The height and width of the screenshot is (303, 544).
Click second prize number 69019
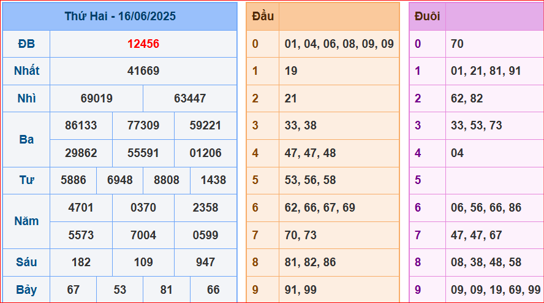click(x=96, y=98)
